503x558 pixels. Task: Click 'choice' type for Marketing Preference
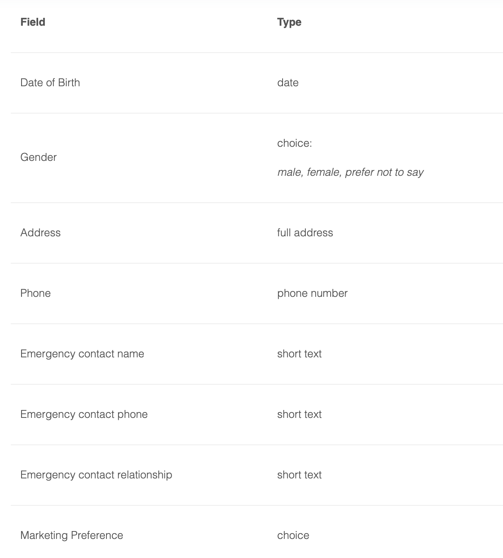point(293,535)
